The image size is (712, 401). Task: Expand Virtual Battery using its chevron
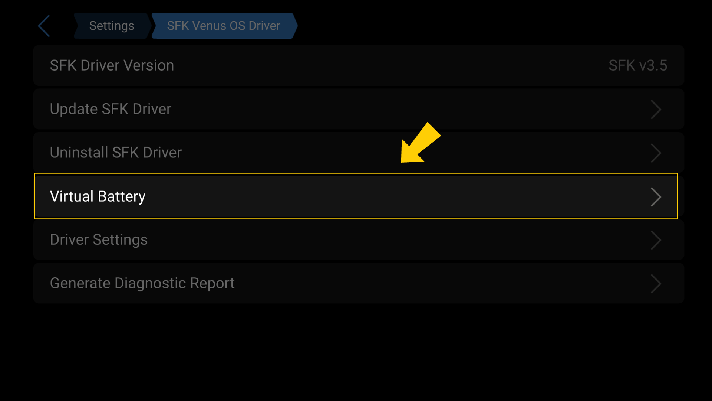[656, 197]
